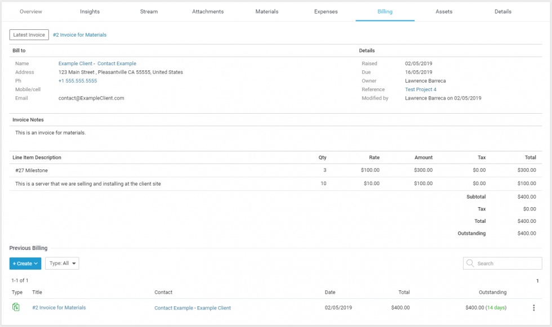The height and width of the screenshot is (327, 552).
Task: Open the Insights tab
Action: [x=90, y=11]
